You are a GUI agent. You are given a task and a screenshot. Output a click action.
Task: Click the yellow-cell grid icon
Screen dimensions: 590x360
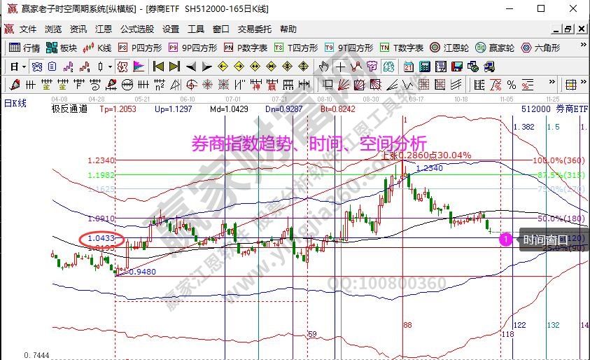(x=571, y=85)
